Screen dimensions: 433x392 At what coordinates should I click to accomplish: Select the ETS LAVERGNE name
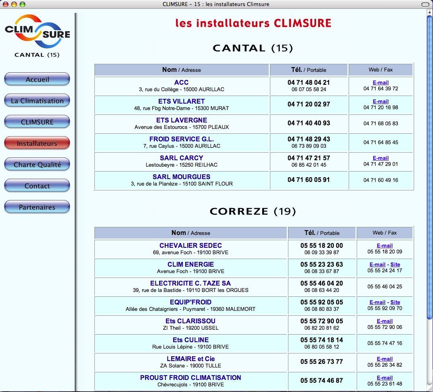point(182,120)
